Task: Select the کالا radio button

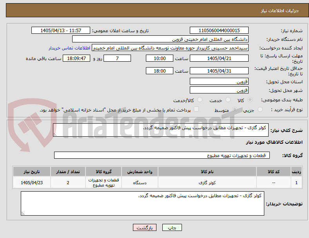Action: (x=250, y=100)
